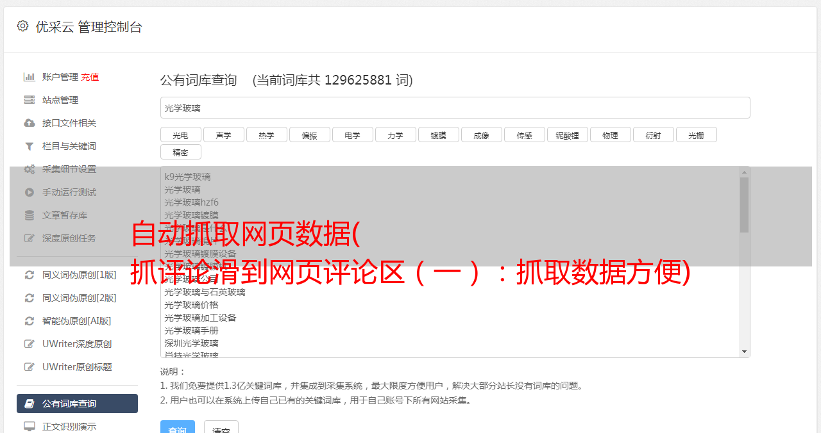The height and width of the screenshot is (433, 821).
Task: Add the 光电 tag
Action: (181, 135)
